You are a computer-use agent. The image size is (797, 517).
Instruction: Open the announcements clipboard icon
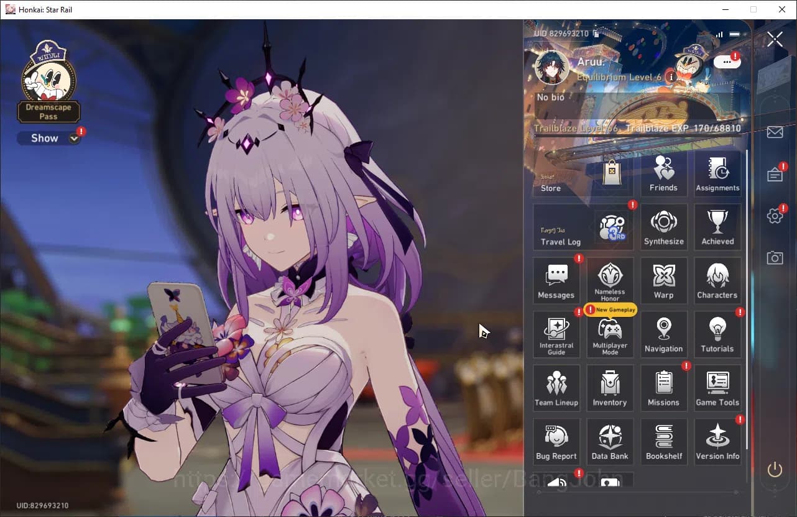pyautogui.click(x=775, y=175)
